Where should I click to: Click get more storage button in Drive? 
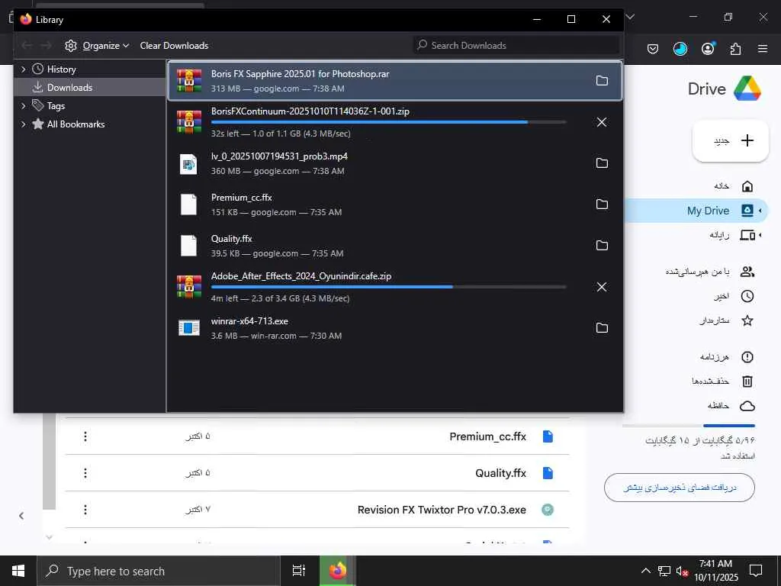[680, 488]
